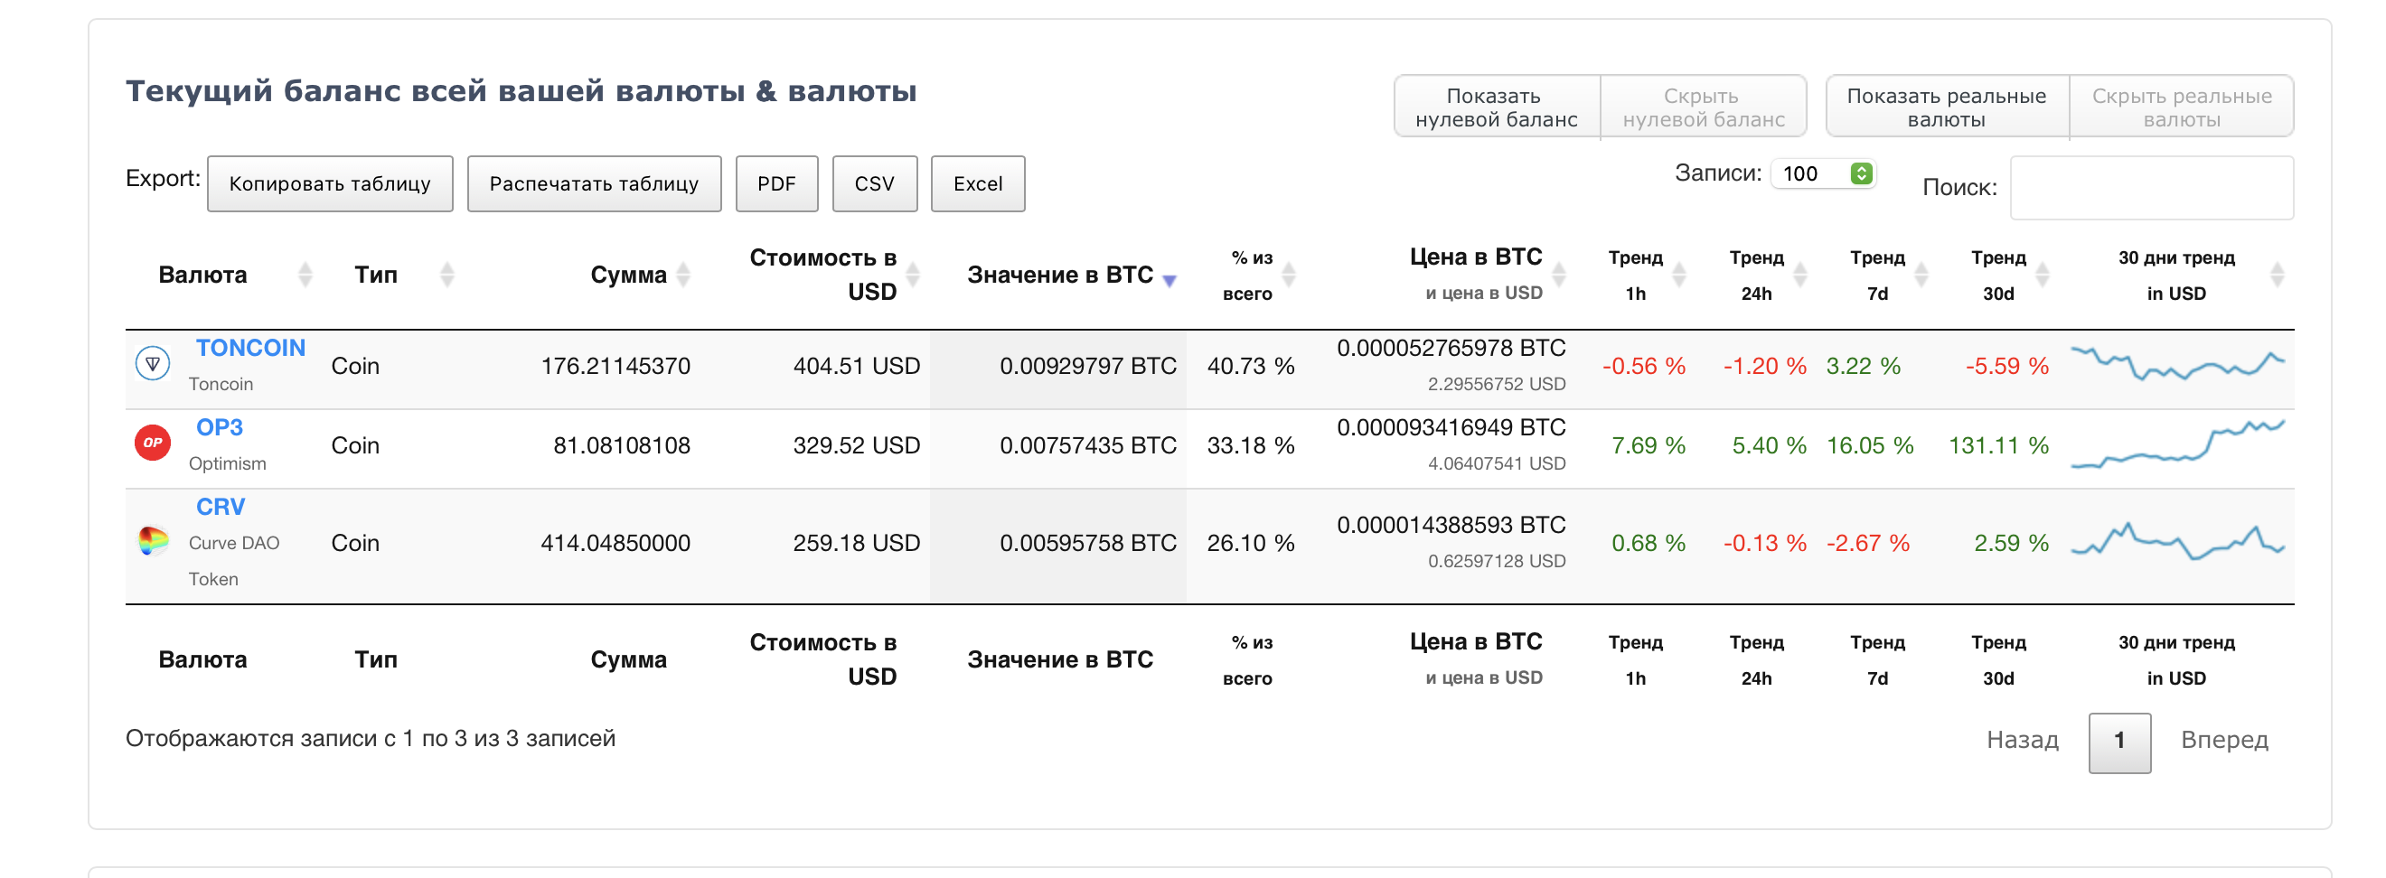Screen dimensions: 2386x878
Task: Click 26.10 % share cell
Action: click(1251, 543)
